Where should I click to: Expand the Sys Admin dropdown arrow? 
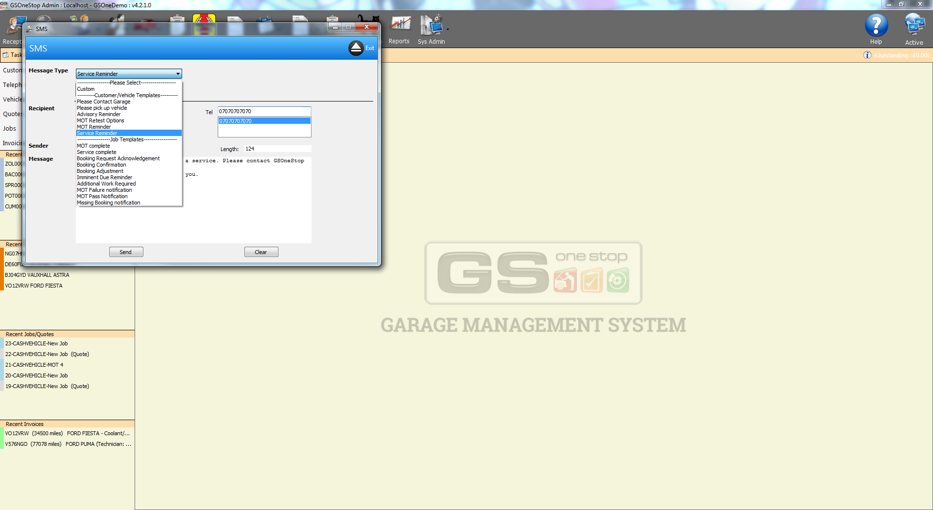[x=448, y=29]
